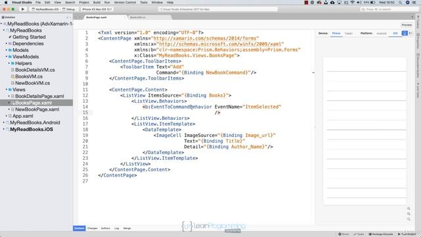Choose Android platform in previewer
The image size is (421, 237).
[382, 34]
